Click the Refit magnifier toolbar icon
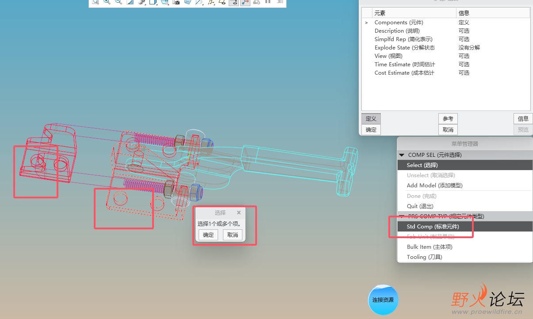The height and width of the screenshot is (319, 533). tap(95, 2)
